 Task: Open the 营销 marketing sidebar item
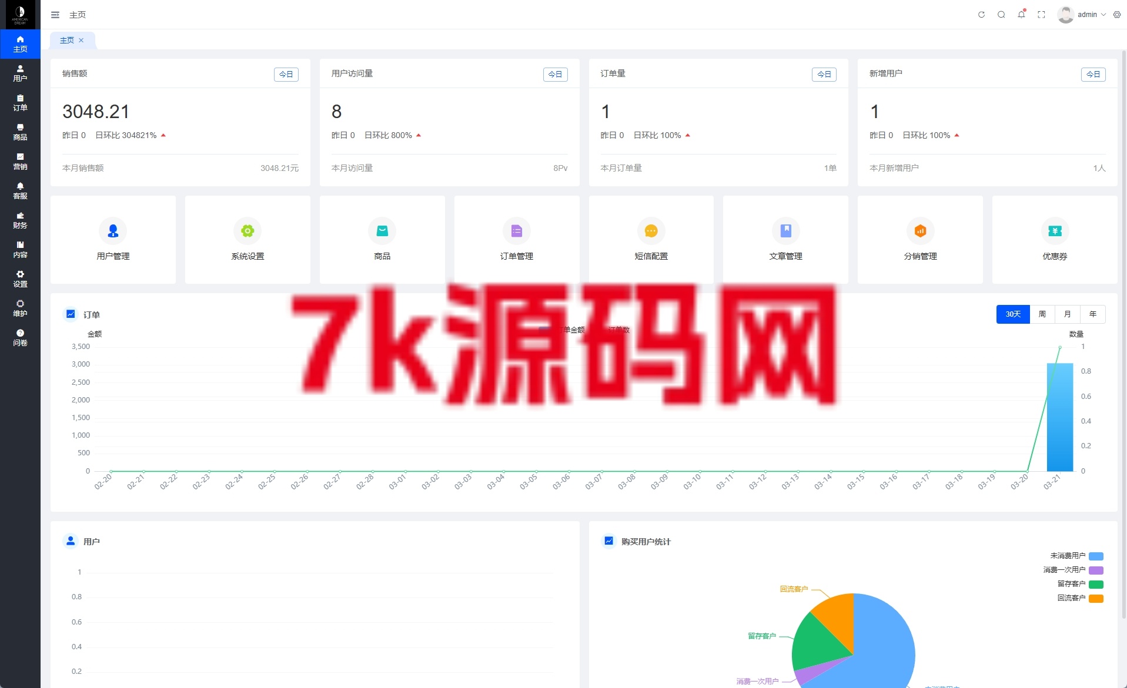coord(20,162)
